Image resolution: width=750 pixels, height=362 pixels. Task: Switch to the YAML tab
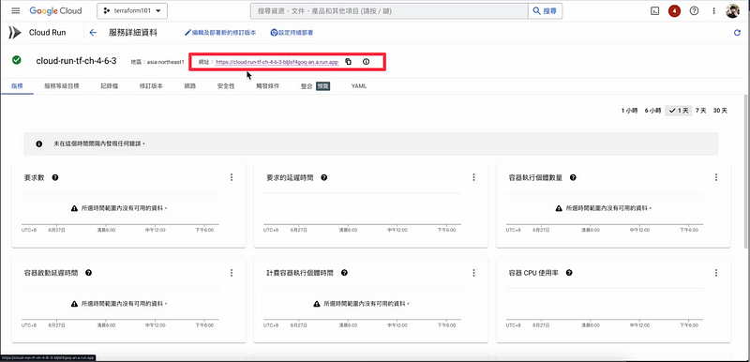359,86
